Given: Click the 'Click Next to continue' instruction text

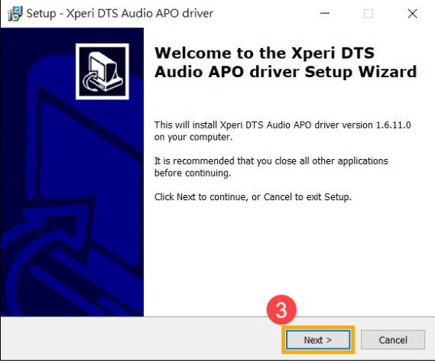Looking at the screenshot, I should click(x=253, y=197).
